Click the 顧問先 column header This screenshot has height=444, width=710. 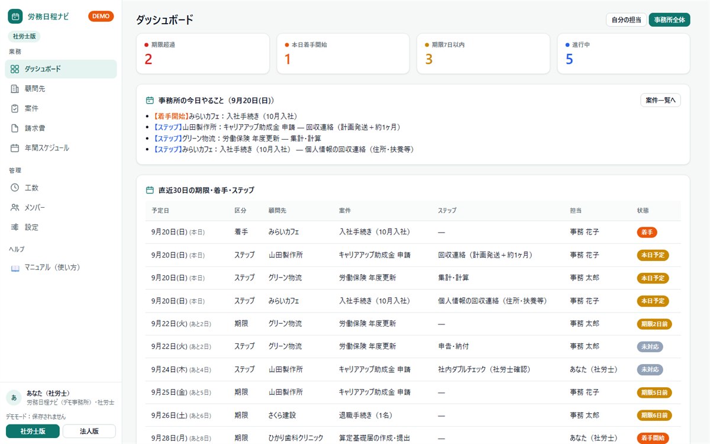(277, 211)
